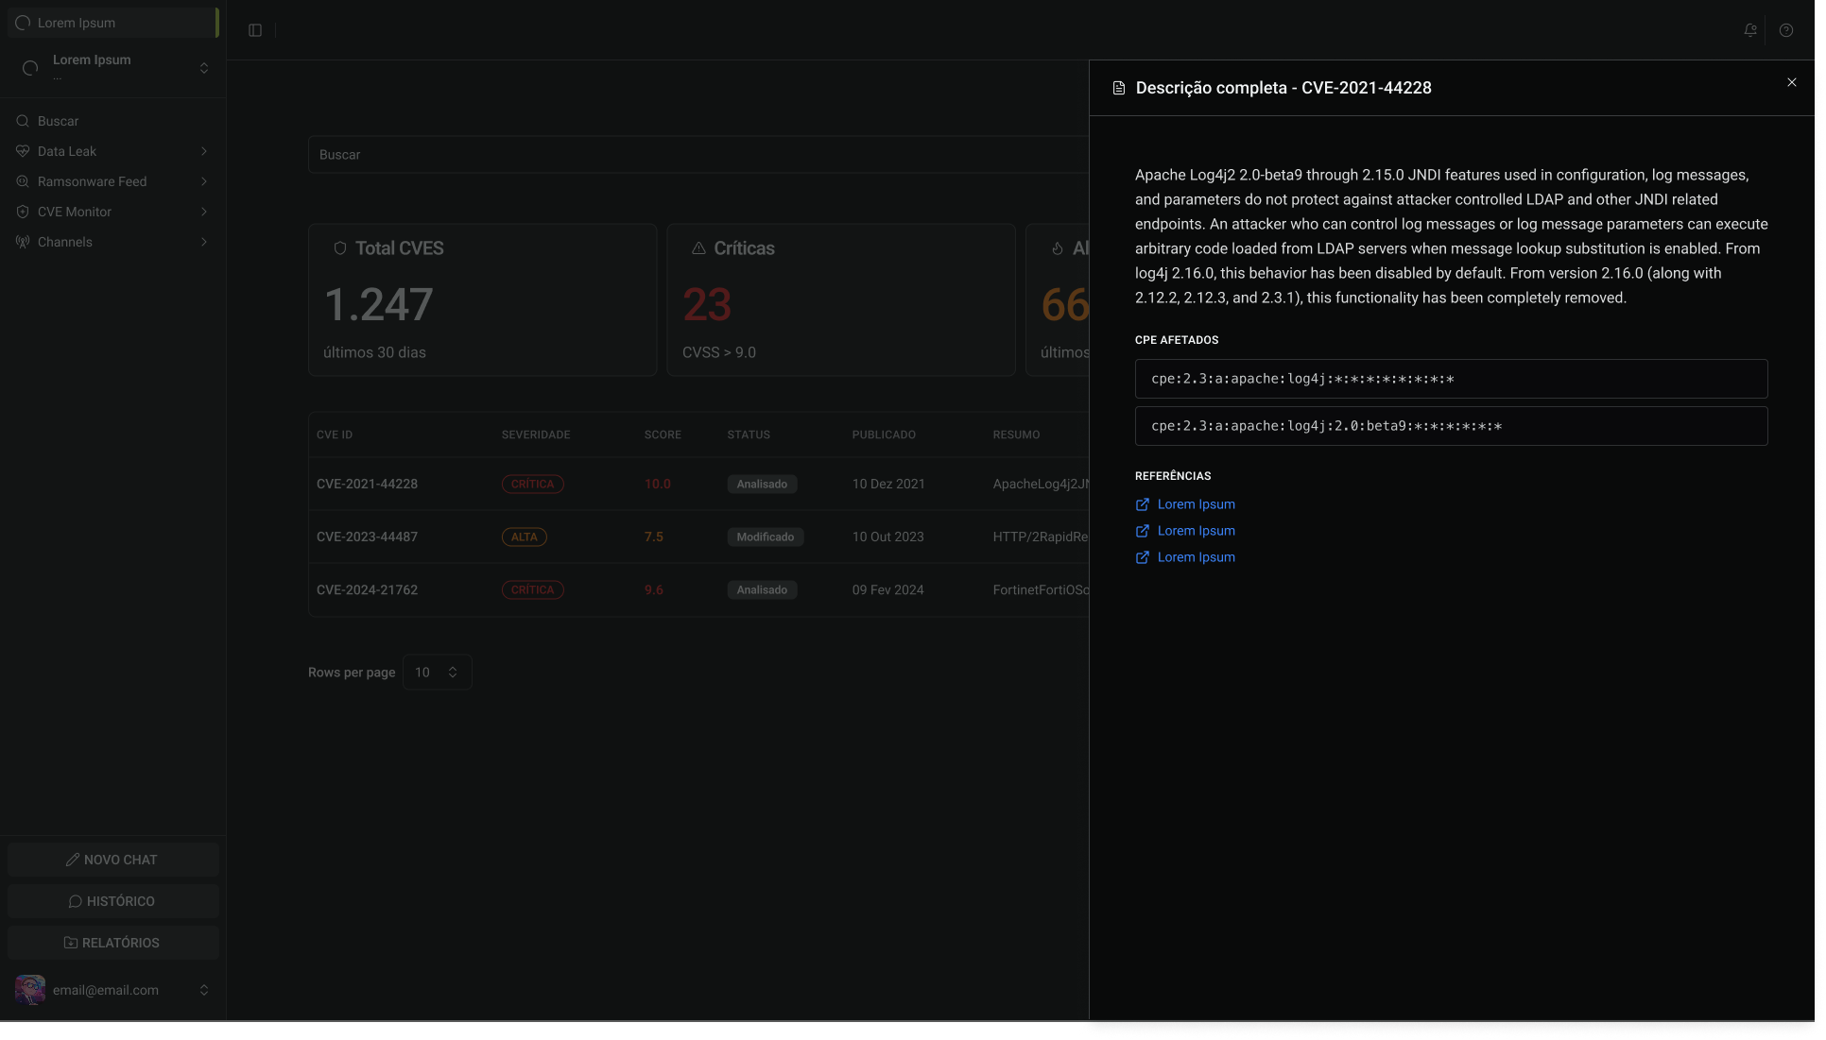
Task: Start a NOVO CHAT
Action: click(x=113, y=860)
